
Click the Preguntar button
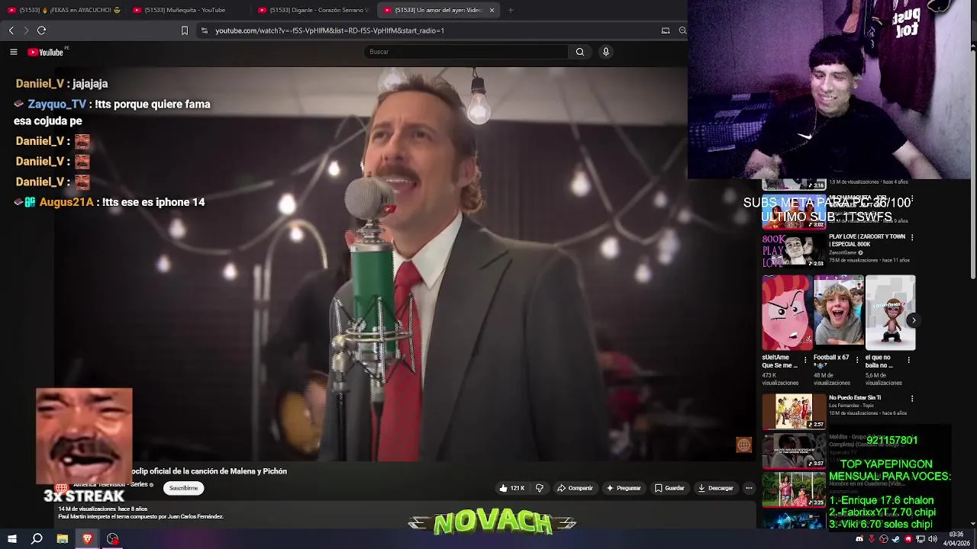pyautogui.click(x=624, y=488)
